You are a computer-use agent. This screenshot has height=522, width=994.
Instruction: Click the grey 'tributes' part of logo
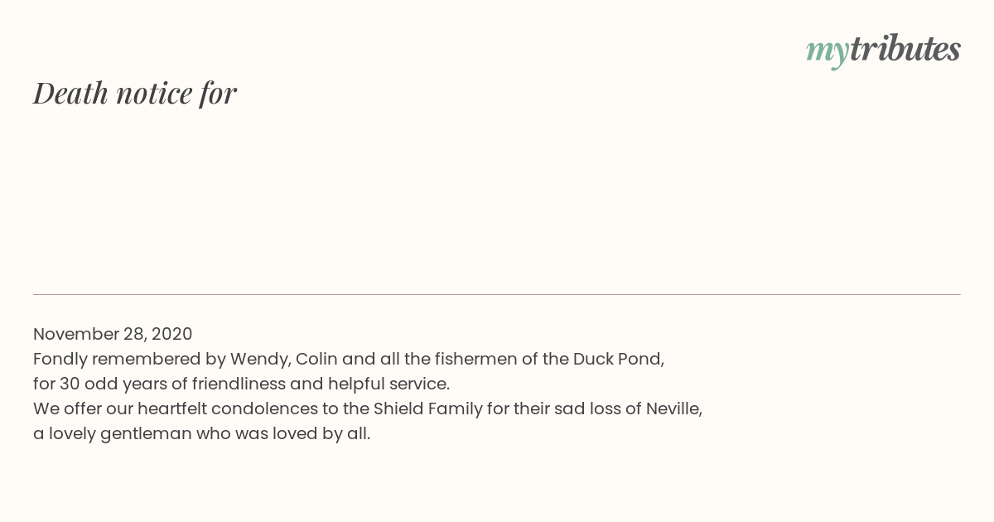click(x=905, y=49)
